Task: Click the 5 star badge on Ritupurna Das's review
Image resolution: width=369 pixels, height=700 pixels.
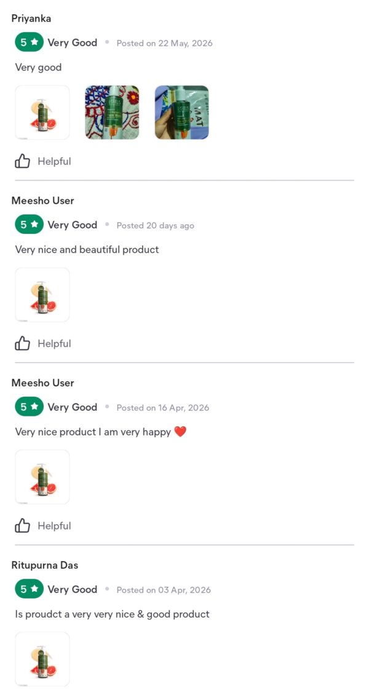Action: 29,589
